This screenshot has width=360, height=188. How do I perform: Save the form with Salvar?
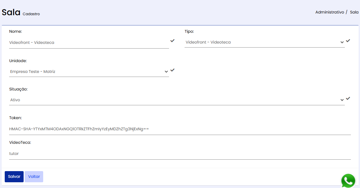(14, 177)
